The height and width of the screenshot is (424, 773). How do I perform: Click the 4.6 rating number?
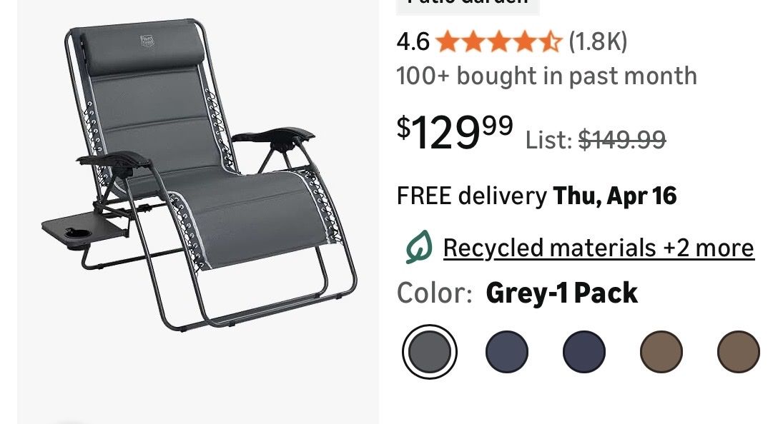(x=413, y=42)
